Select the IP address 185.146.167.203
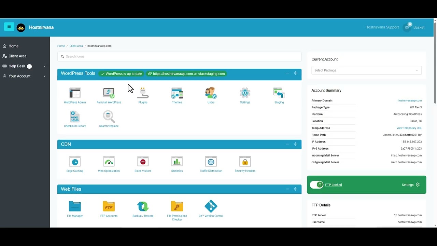The height and width of the screenshot is (246, 437). pos(411,142)
